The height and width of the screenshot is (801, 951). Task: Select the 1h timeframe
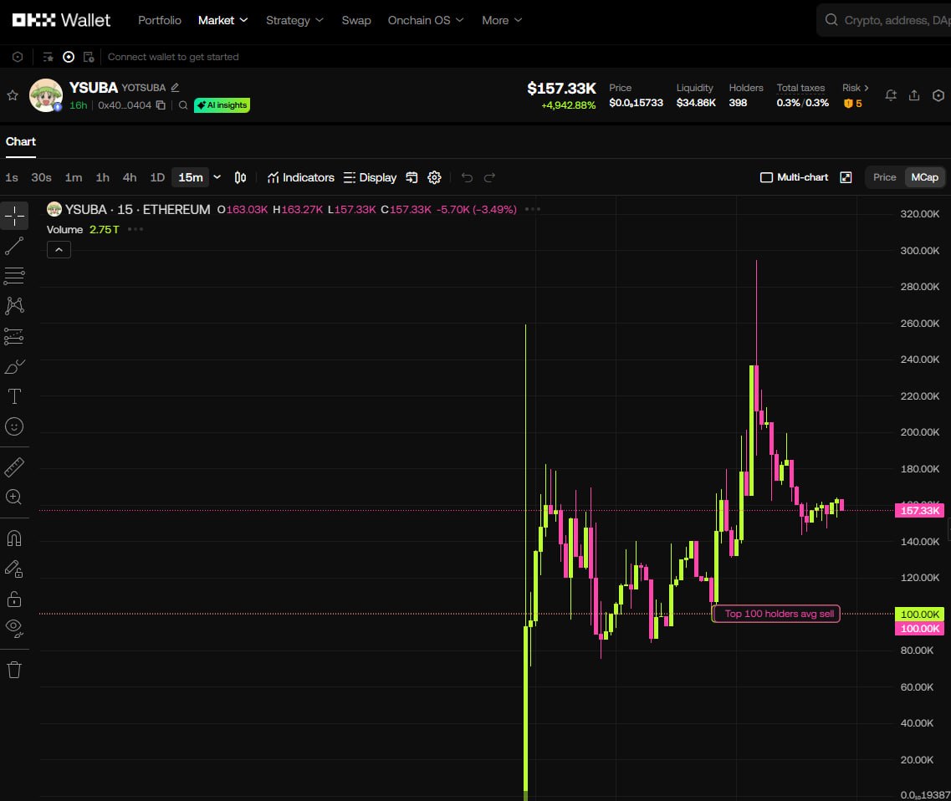[103, 177]
